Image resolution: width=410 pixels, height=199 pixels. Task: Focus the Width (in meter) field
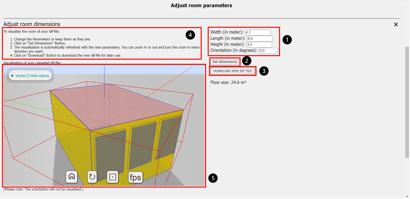coord(257,32)
